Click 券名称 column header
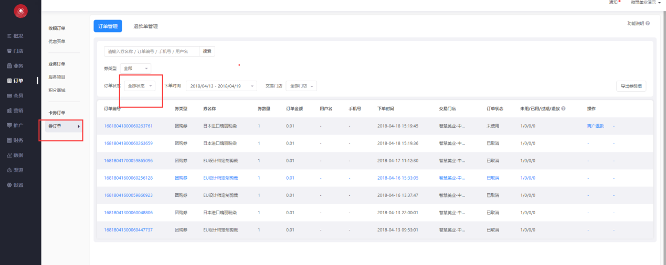 coord(209,108)
